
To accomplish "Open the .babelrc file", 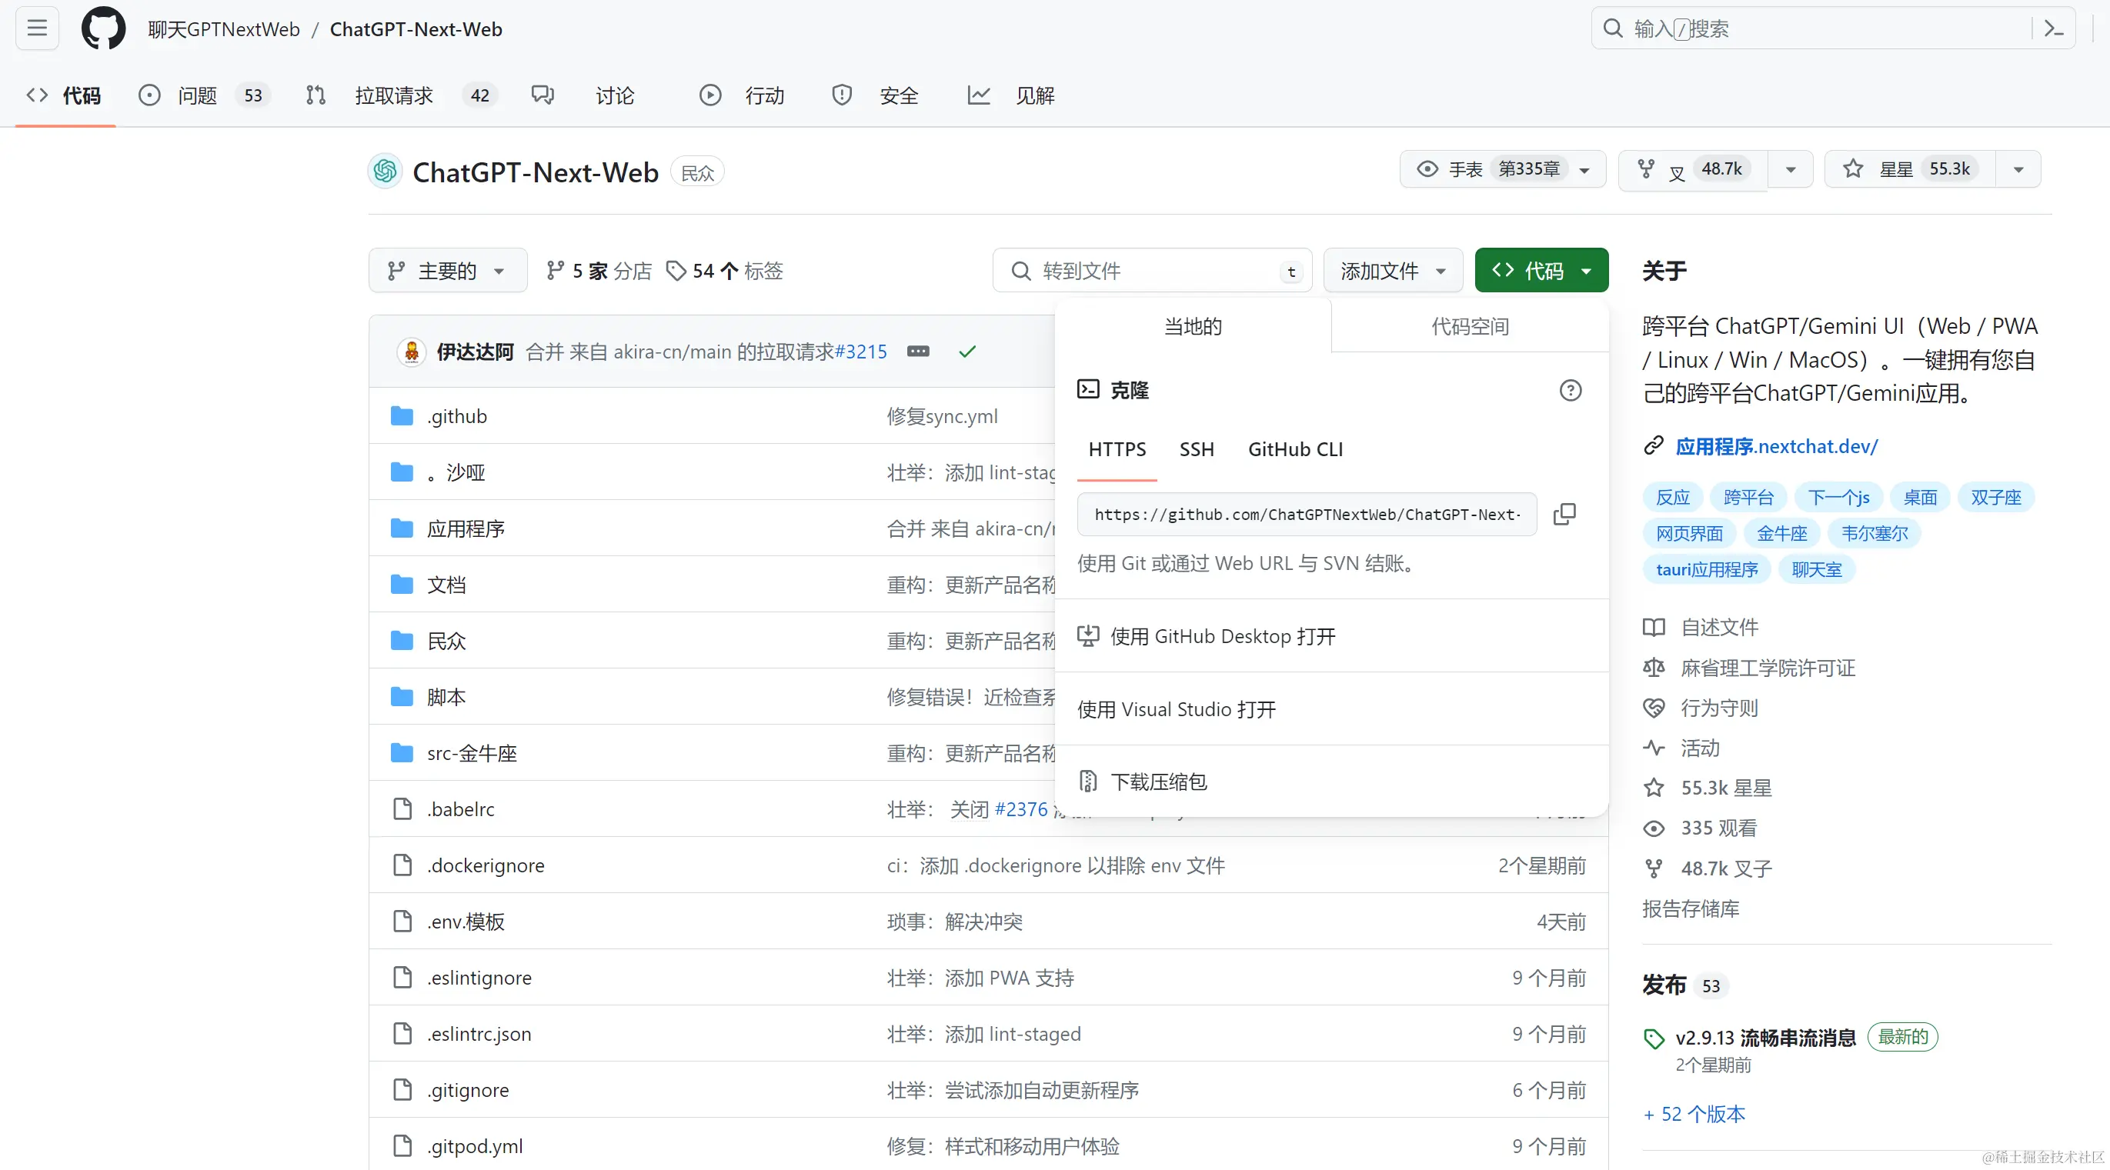I will pyautogui.click(x=460, y=809).
